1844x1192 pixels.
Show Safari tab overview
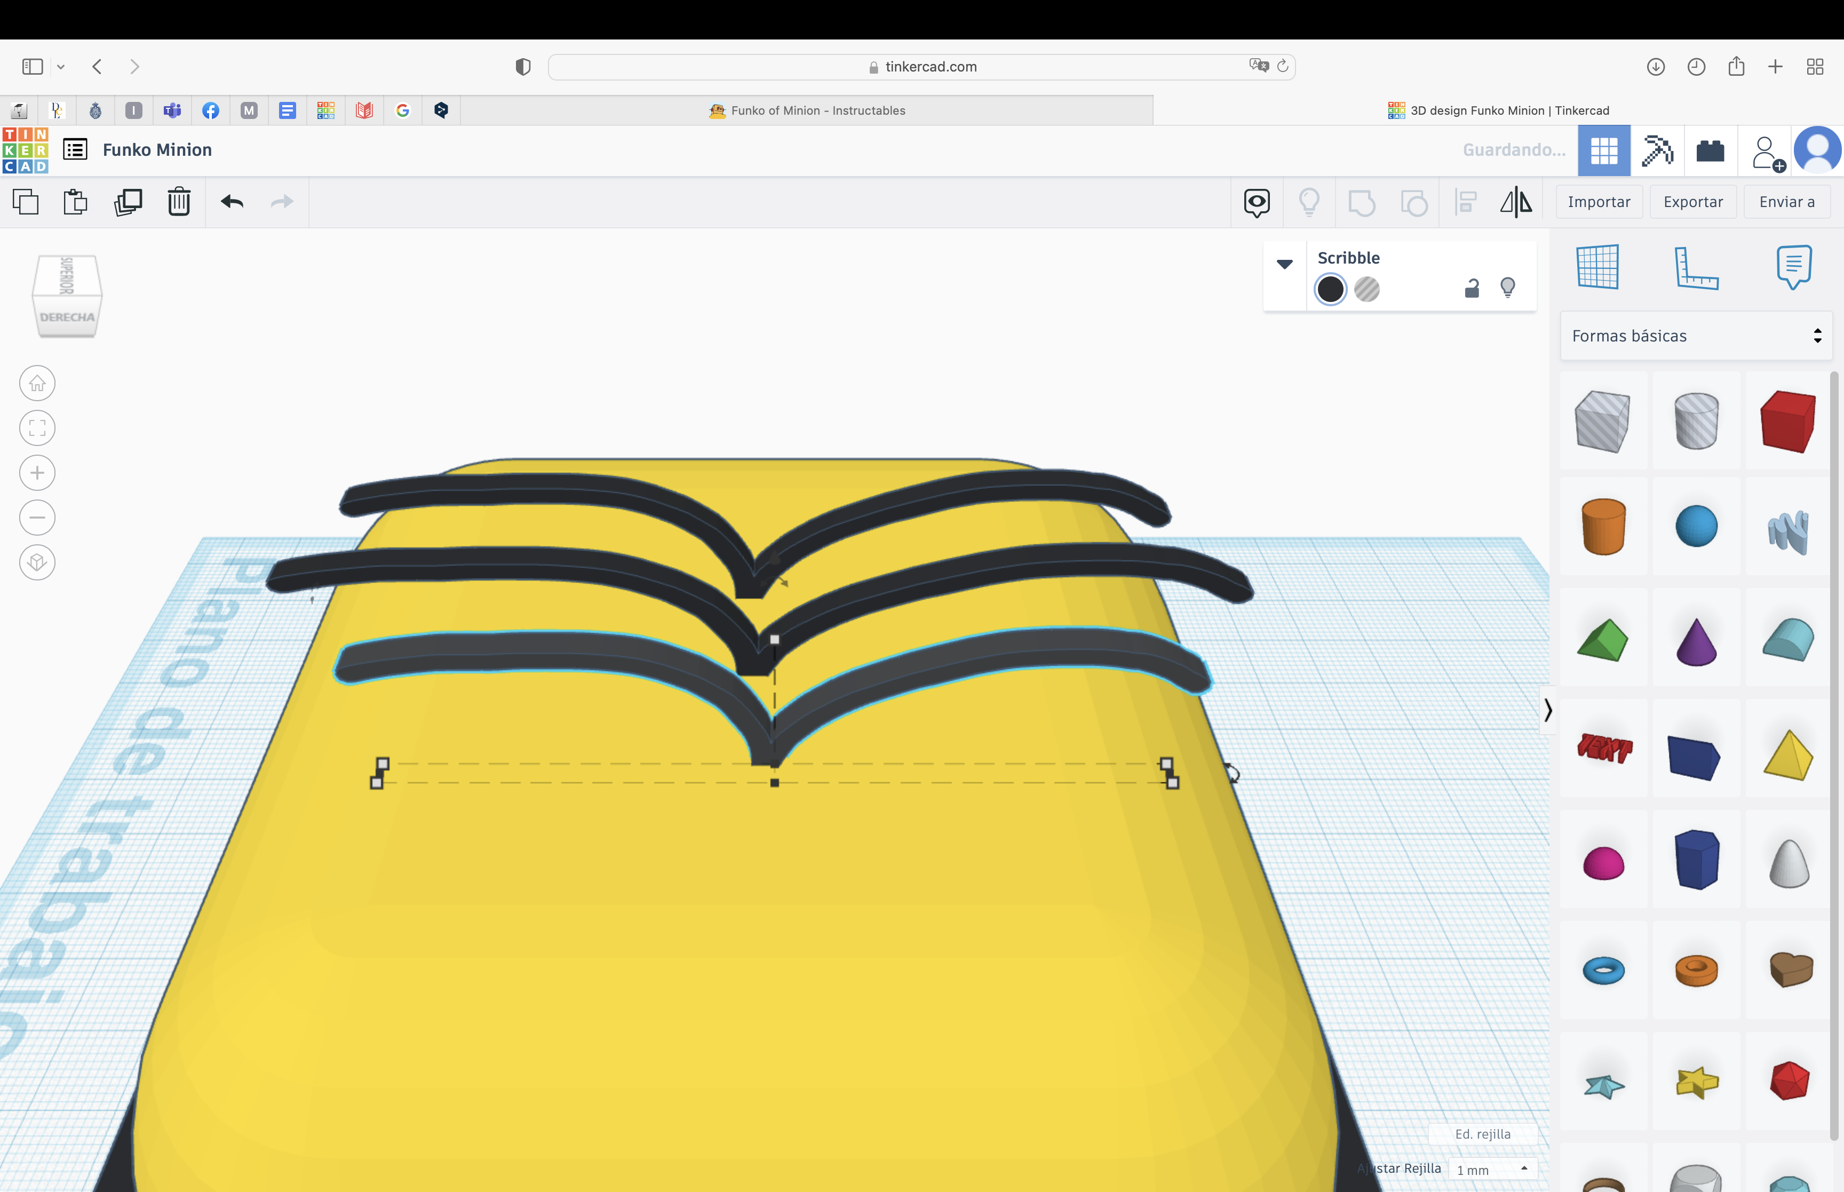pos(1815,67)
